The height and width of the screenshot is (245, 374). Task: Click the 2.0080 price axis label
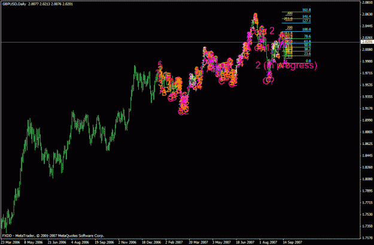coord(367,50)
